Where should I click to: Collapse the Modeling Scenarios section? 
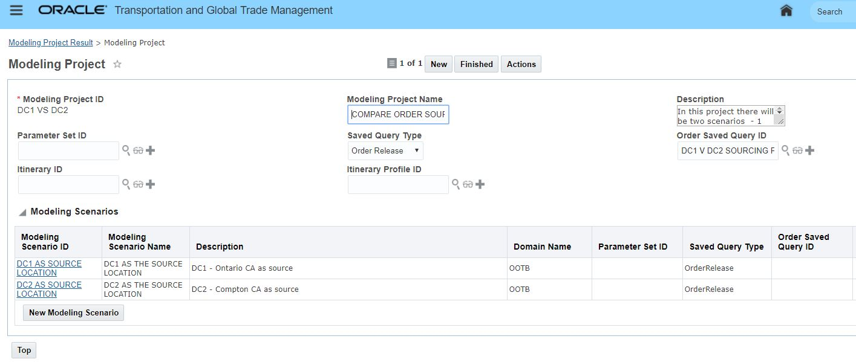pos(22,212)
